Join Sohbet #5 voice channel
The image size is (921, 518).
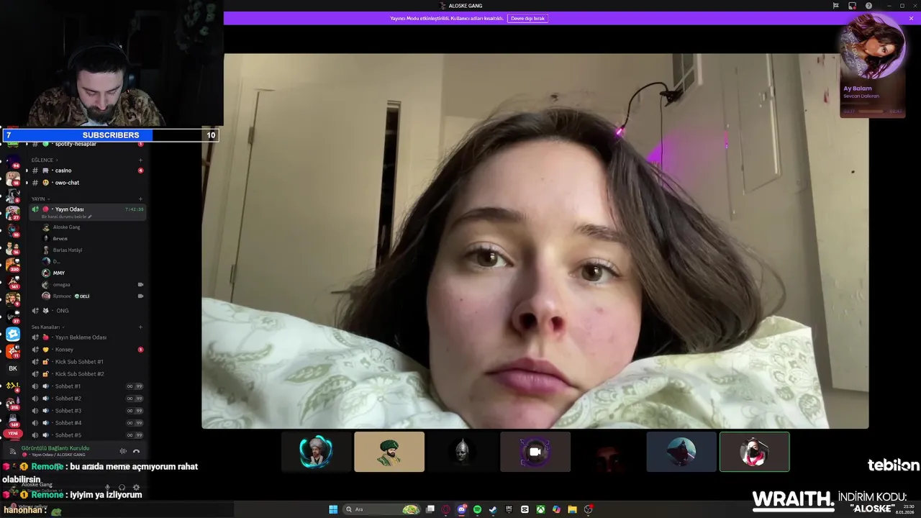87,435
